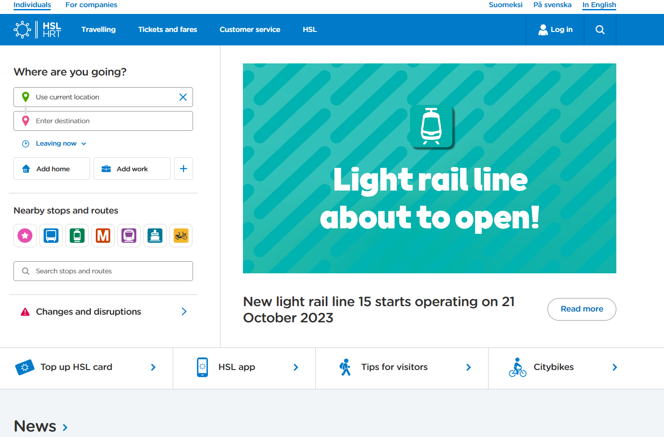Open Citybikes arrow chevron
Image resolution: width=664 pixels, height=437 pixels.
tap(615, 367)
